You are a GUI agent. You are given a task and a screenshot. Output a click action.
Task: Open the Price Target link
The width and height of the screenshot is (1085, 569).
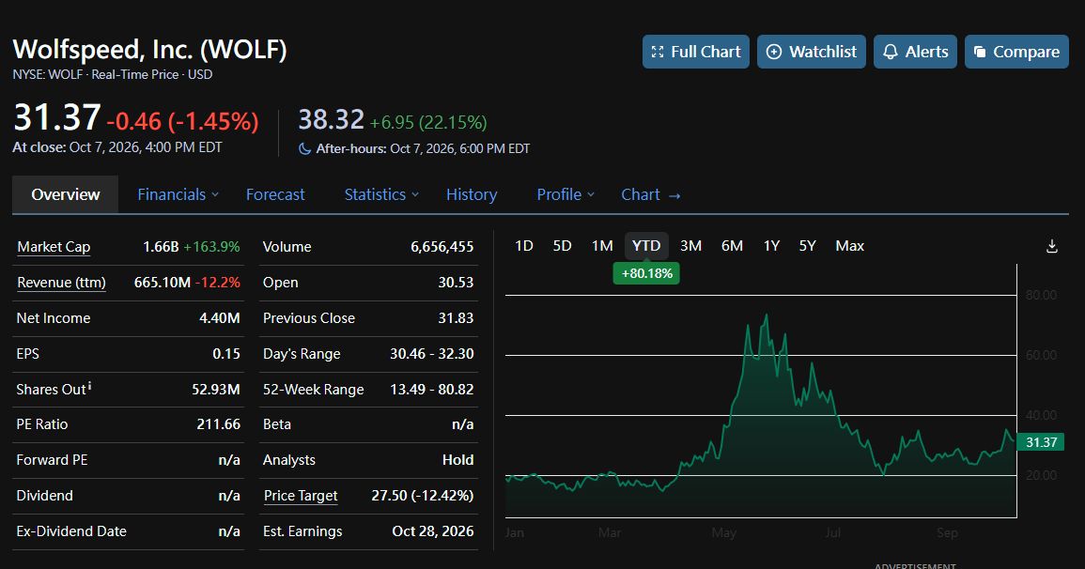(301, 496)
